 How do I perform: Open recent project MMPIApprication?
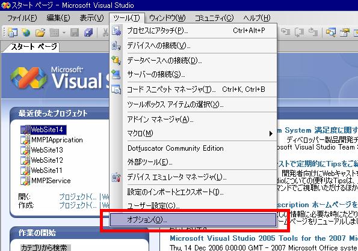pos(57,140)
